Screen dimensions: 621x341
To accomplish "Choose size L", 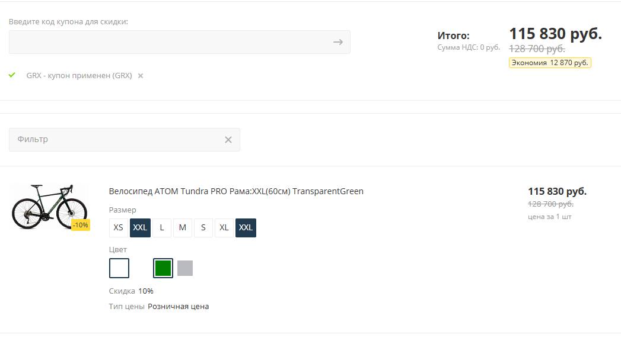I will click(161, 227).
